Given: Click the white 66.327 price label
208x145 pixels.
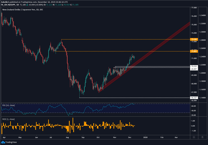Looking at the screenshot, I should [x=194, y=98].
